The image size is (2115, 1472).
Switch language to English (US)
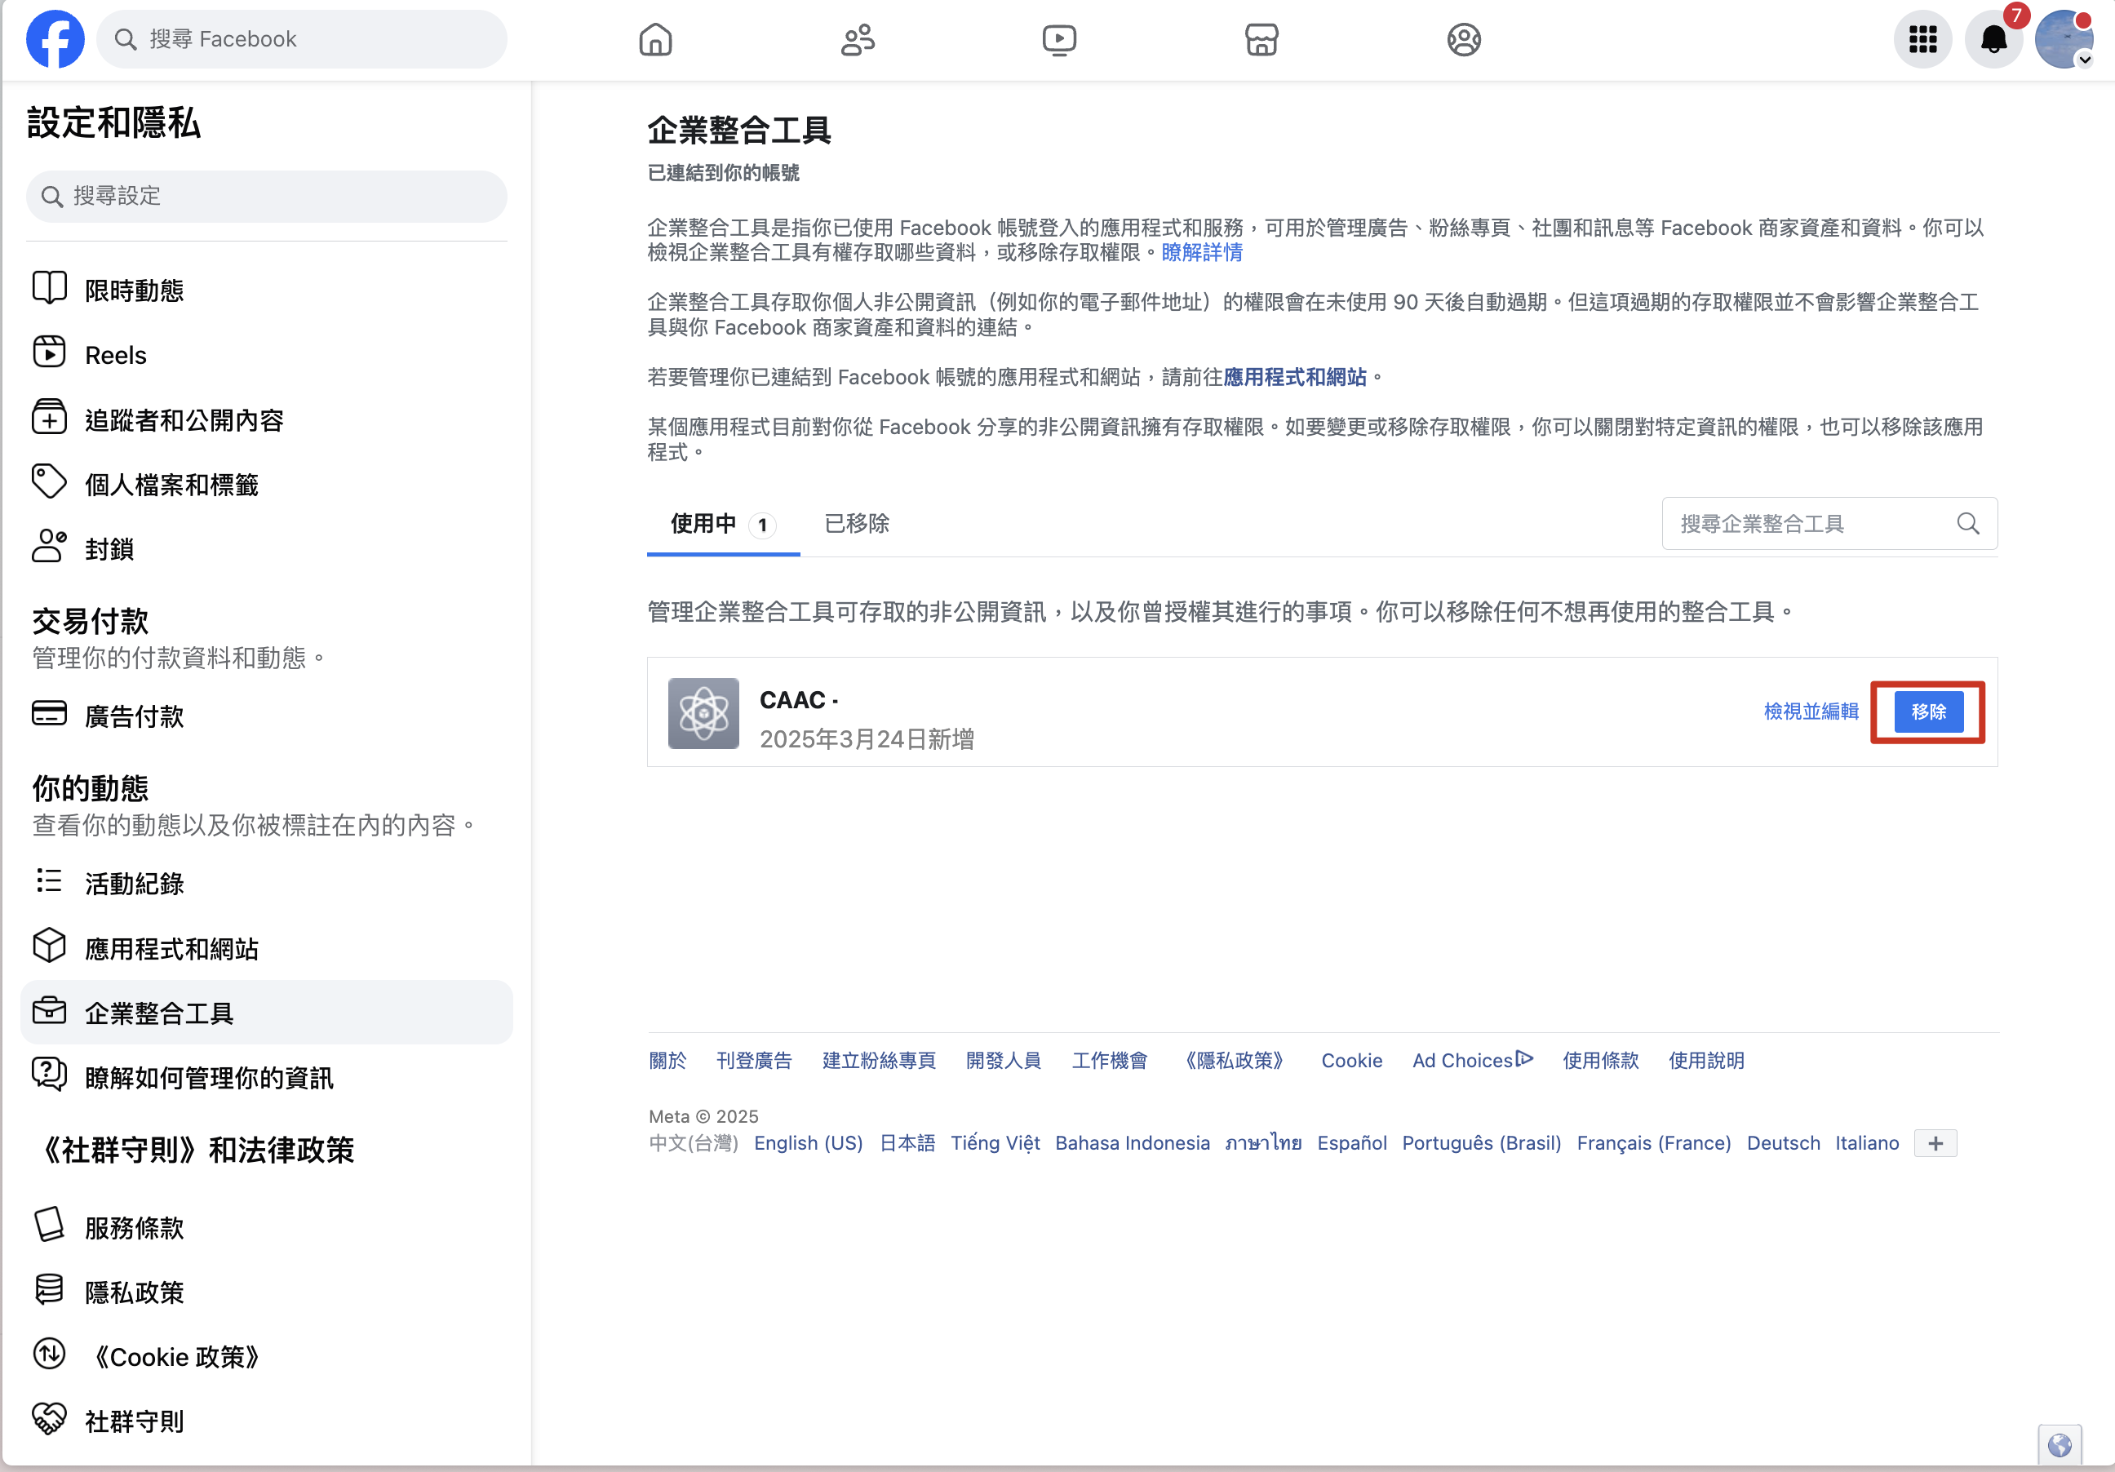[x=808, y=1143]
